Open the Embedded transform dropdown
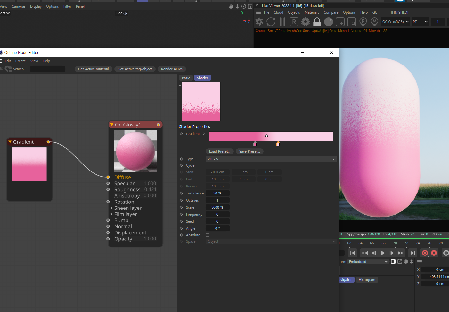Viewport: 449px width, 312px height. 368,262
